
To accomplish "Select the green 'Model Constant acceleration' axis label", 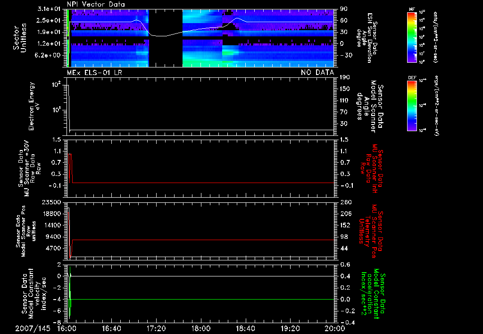I will (373, 294).
